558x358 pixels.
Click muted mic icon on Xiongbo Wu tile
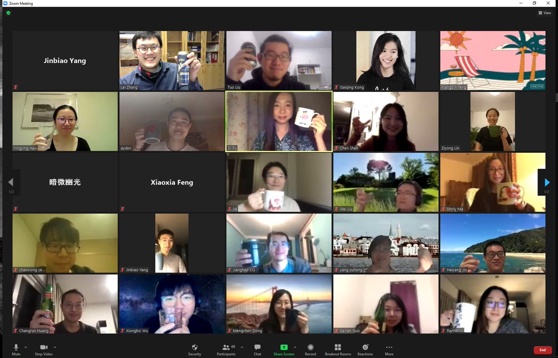(x=123, y=331)
